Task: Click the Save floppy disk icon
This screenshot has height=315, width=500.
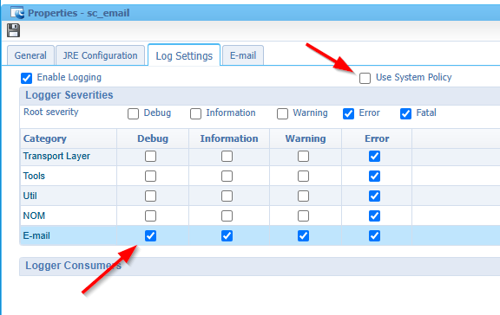Action: coord(13,30)
